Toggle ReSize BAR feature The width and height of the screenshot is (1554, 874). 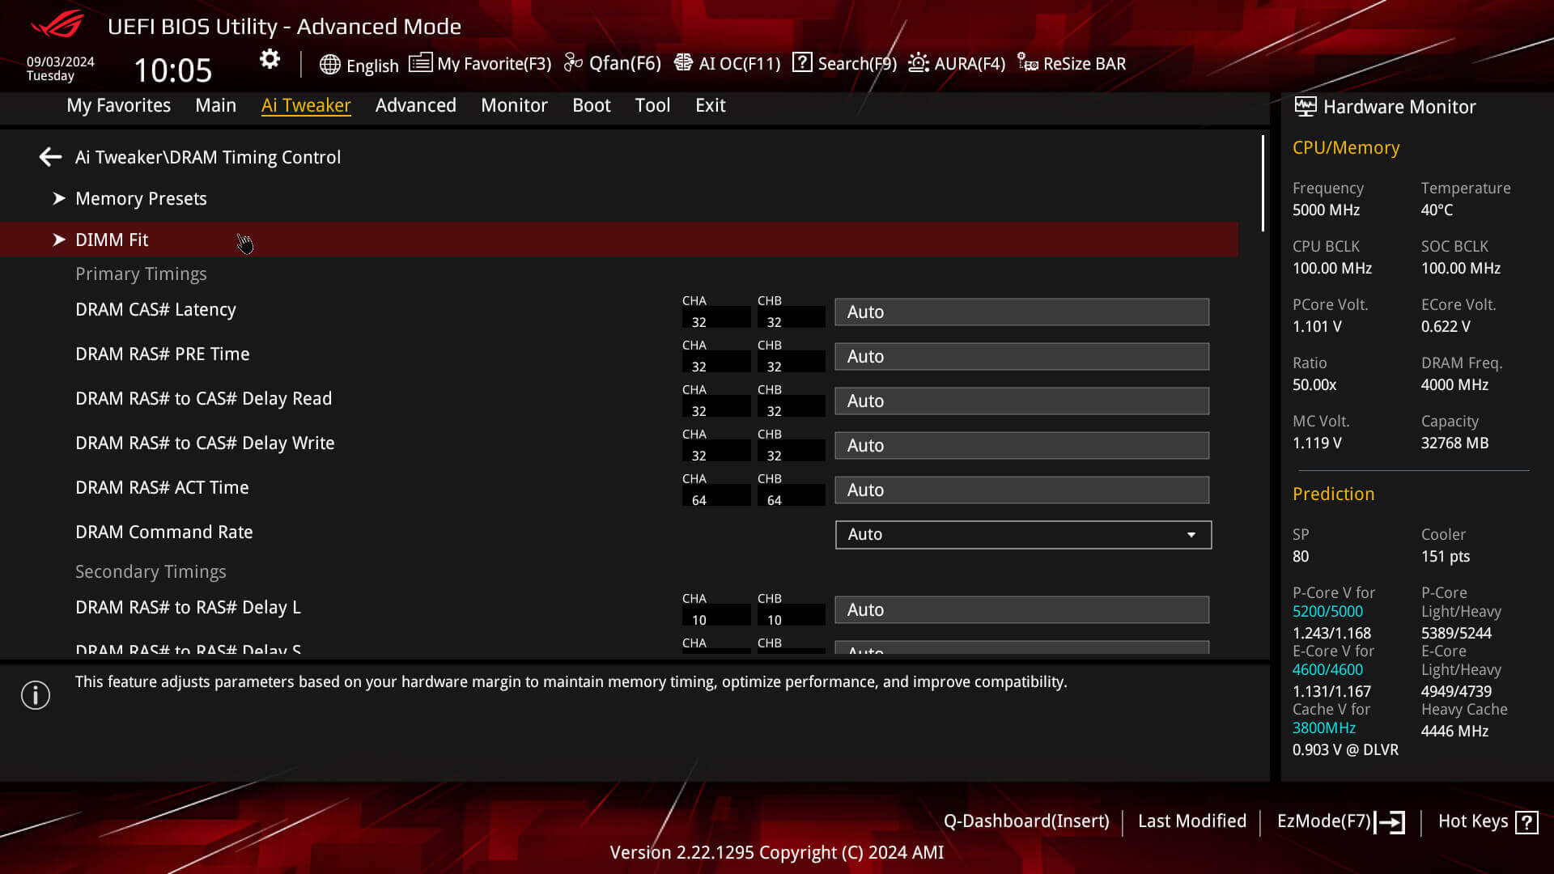point(1071,63)
